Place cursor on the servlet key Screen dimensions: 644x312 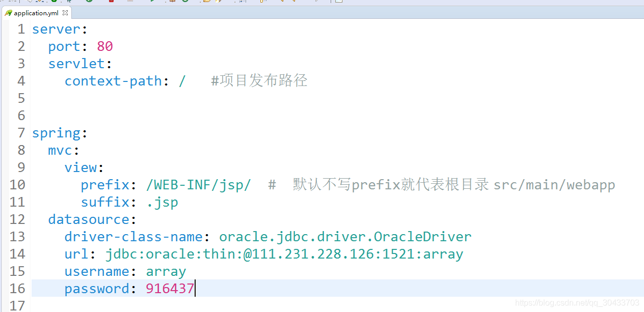pos(76,64)
